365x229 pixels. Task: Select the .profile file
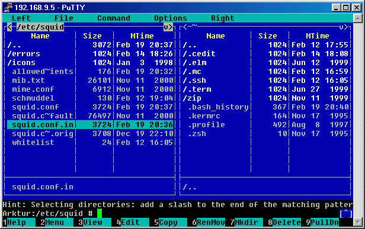pyautogui.click(x=265, y=125)
